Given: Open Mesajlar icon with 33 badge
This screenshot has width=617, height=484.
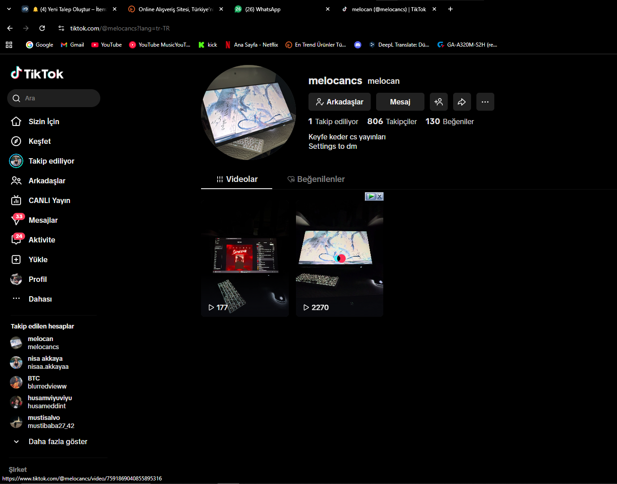Looking at the screenshot, I should pyautogui.click(x=17, y=220).
